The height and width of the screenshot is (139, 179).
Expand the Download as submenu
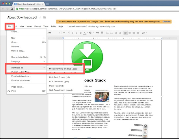[x=27, y=68]
